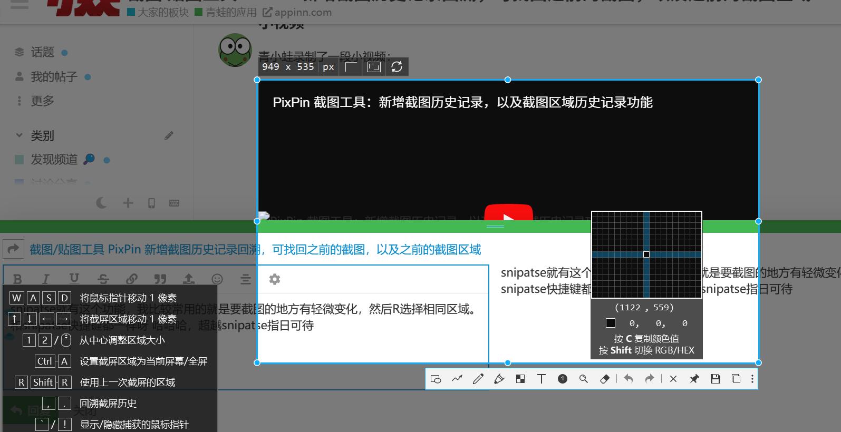
Task: Open the three-dot more options menu in toolbar
Action: click(752, 379)
